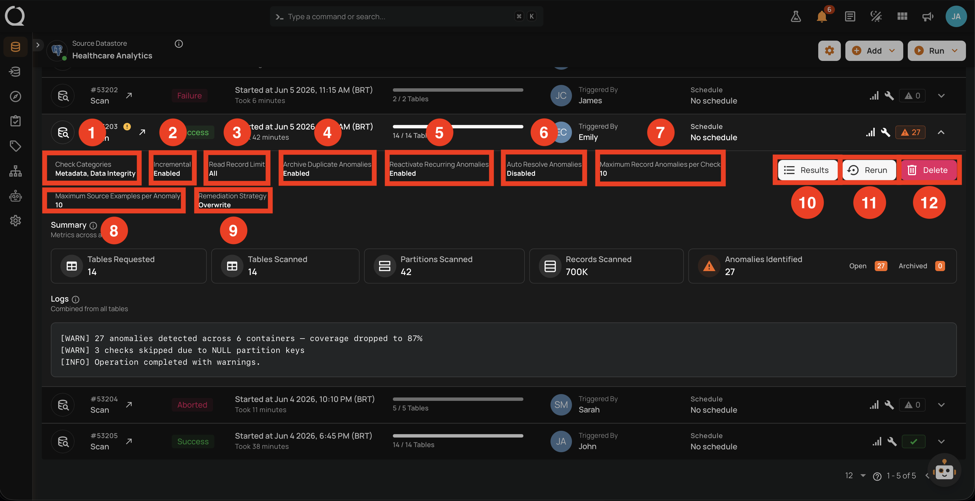Viewport: 975px width, 501px height.
Task: Open operation #53205 external arrow
Action: [129, 441]
